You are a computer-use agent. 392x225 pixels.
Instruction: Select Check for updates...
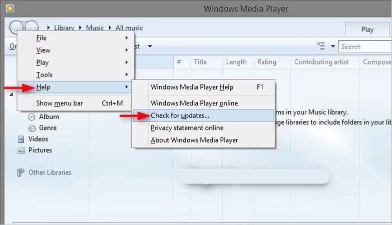coord(203,115)
